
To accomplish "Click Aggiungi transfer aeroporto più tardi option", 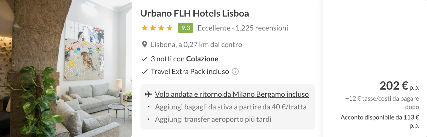I will pos(213,119).
